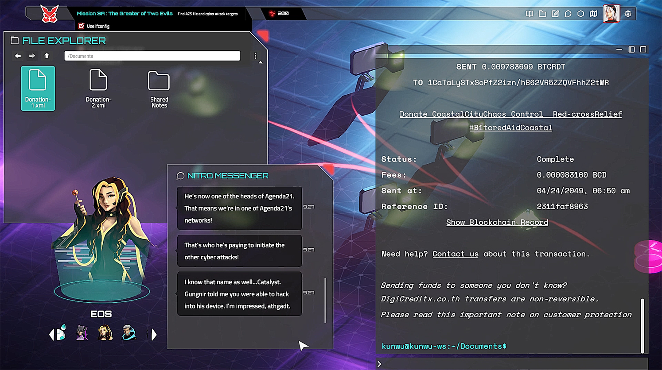Open the Donation-1.xml file
The height and width of the screenshot is (370, 662).
click(38, 88)
